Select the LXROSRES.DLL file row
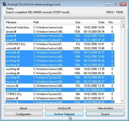The width and height of the screenshot is (129, 121). (60, 44)
